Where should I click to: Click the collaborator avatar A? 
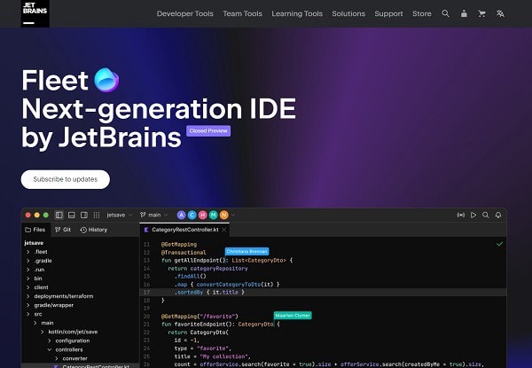point(181,215)
